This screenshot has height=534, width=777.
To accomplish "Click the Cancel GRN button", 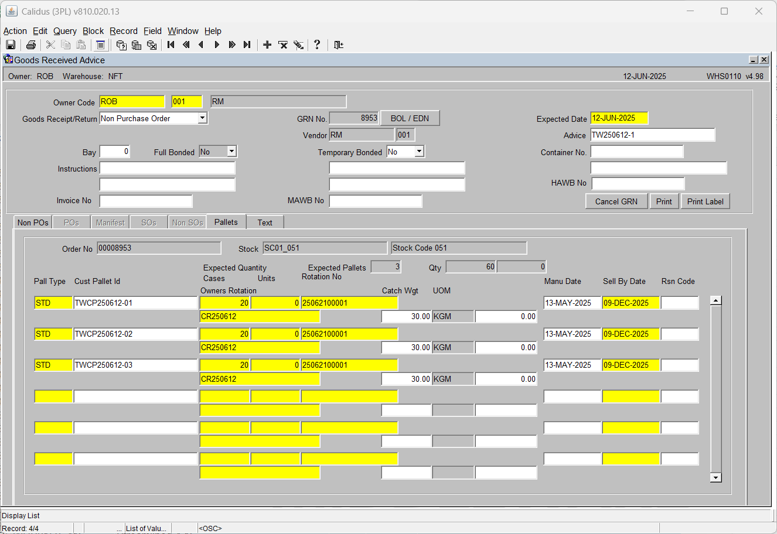I will [616, 201].
